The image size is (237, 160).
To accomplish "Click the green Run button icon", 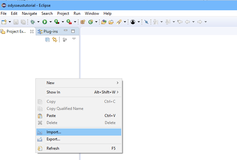I will [x=45, y=22].
